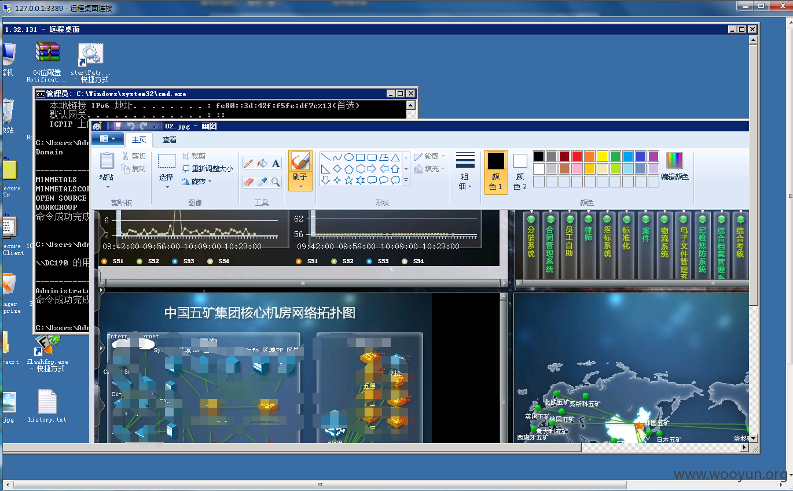
Task: Open the Paint application menu dropdown
Action: [108, 139]
